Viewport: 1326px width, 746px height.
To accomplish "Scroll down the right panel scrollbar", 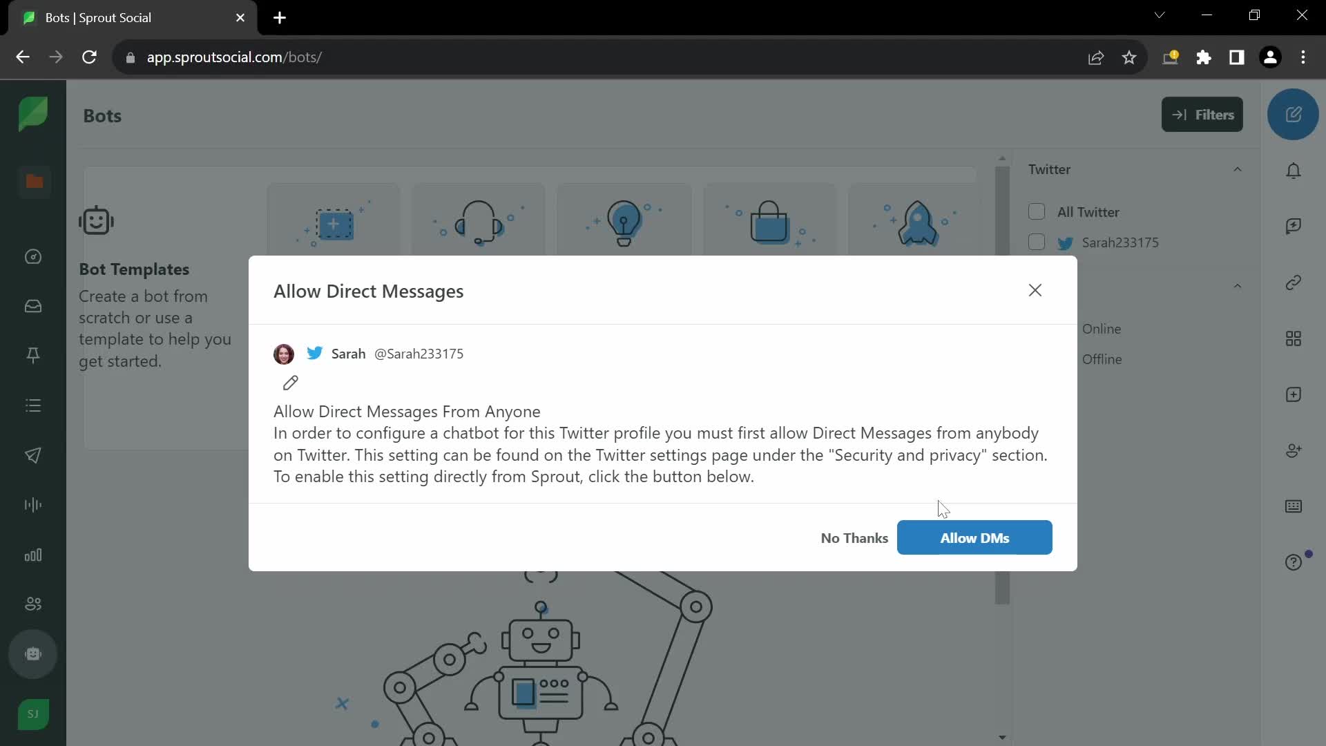I will [x=1002, y=736].
